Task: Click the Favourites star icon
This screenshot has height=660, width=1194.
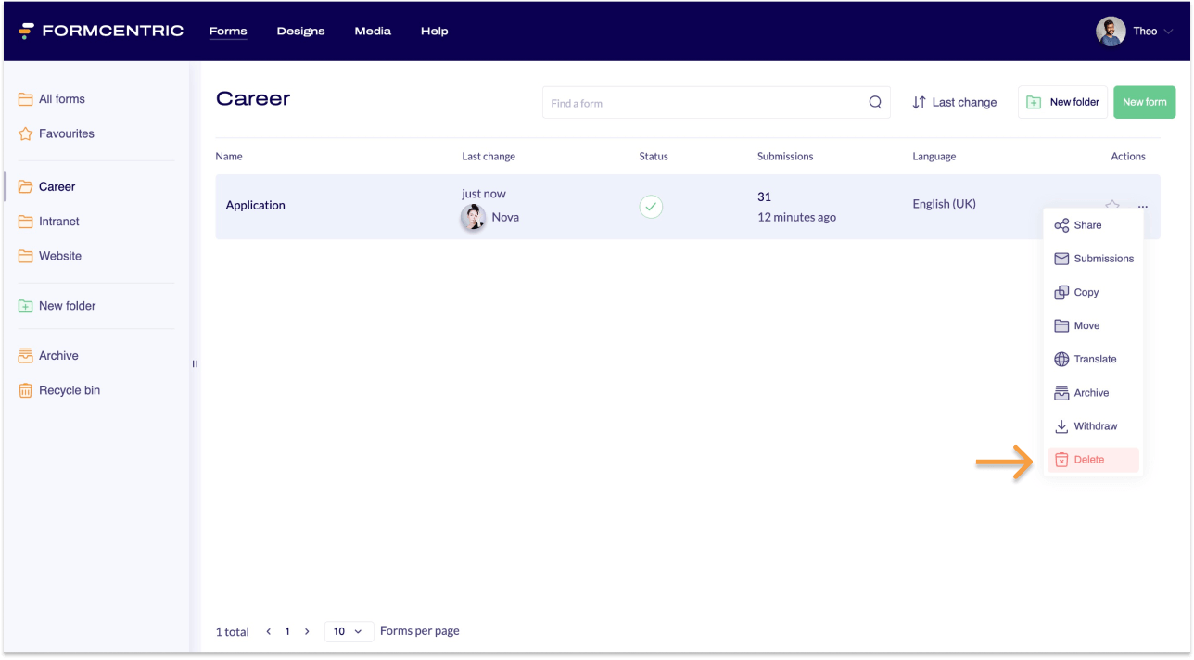Action: 24,133
